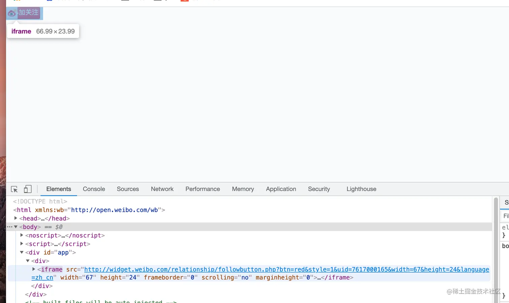The width and height of the screenshot is (509, 303).
Task: Expand the script element in the body
Action: [x=21, y=244]
